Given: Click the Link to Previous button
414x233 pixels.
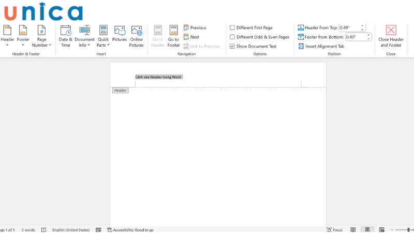Looking at the screenshot, I should click(202, 46).
